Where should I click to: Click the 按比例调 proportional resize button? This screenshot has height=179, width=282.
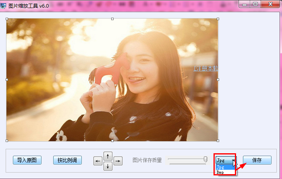pos(67,160)
